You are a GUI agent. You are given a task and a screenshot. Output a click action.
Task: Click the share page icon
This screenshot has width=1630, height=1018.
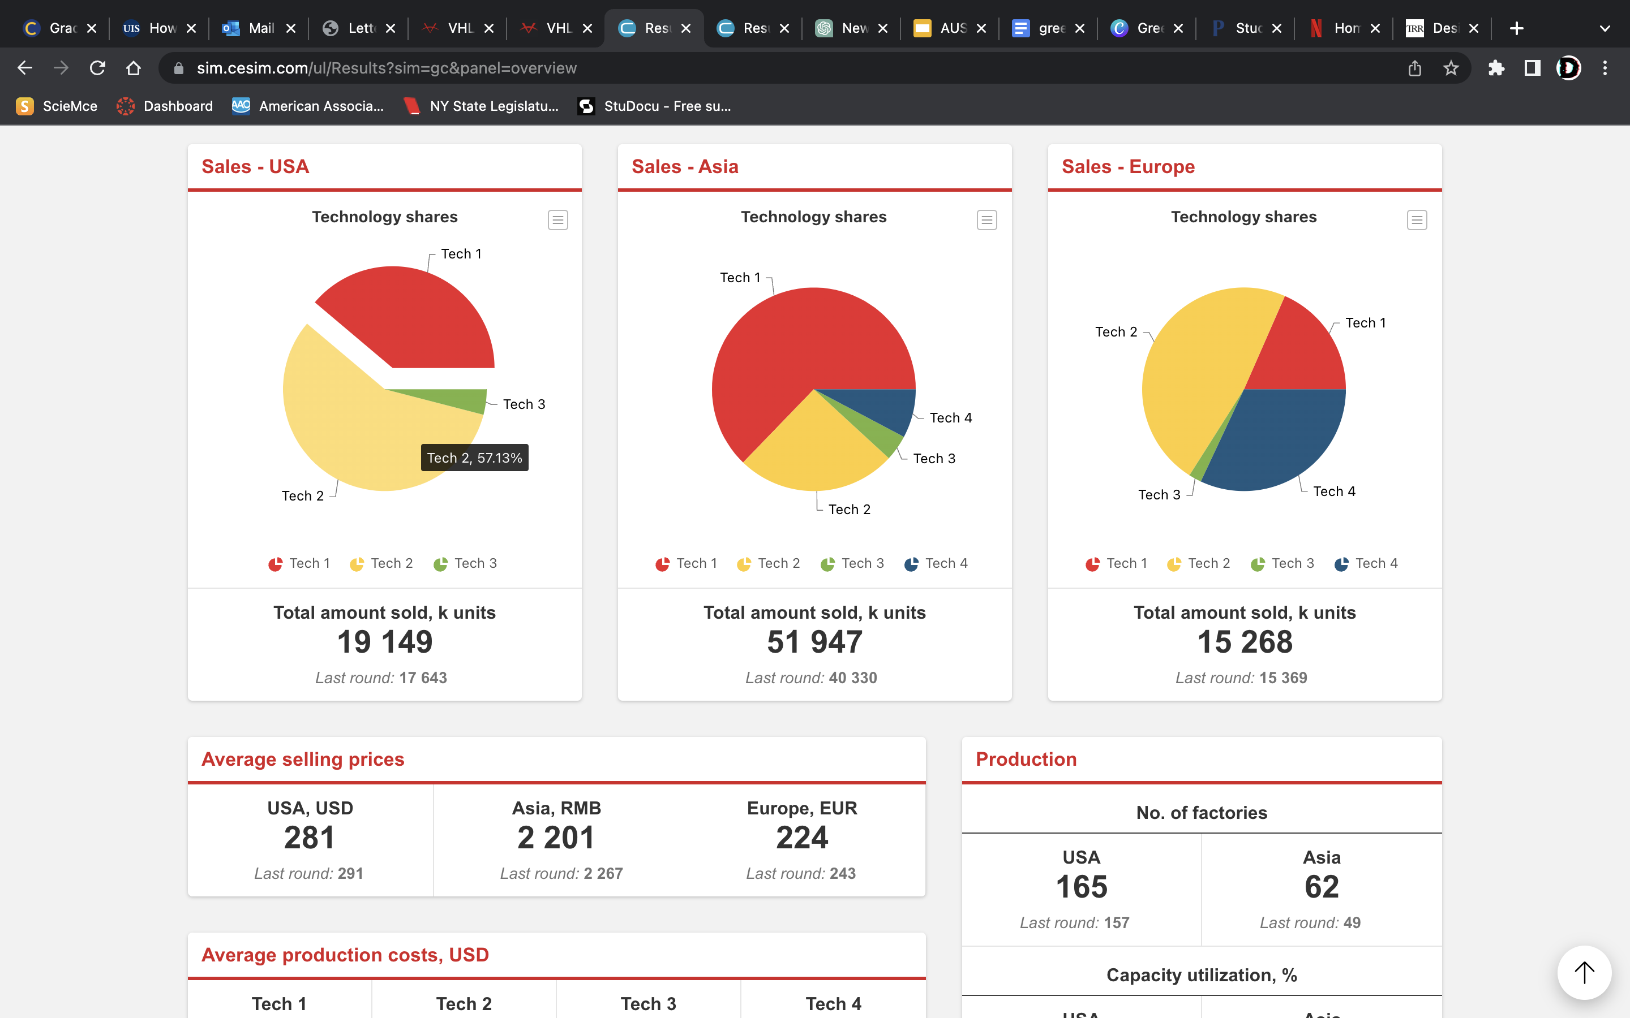[x=1415, y=68]
